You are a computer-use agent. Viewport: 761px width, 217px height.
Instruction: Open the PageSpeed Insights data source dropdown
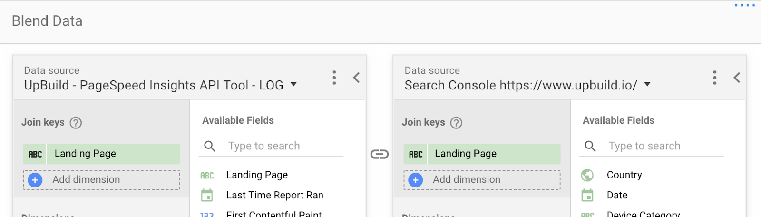coord(293,85)
